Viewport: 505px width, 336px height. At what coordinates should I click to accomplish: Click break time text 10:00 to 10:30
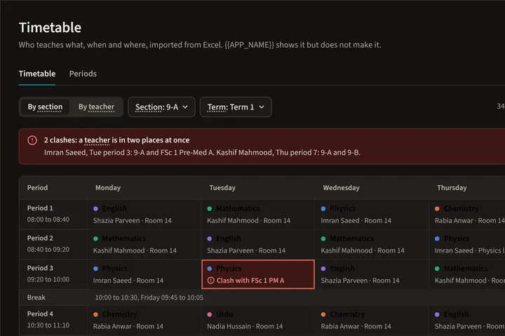click(x=116, y=297)
